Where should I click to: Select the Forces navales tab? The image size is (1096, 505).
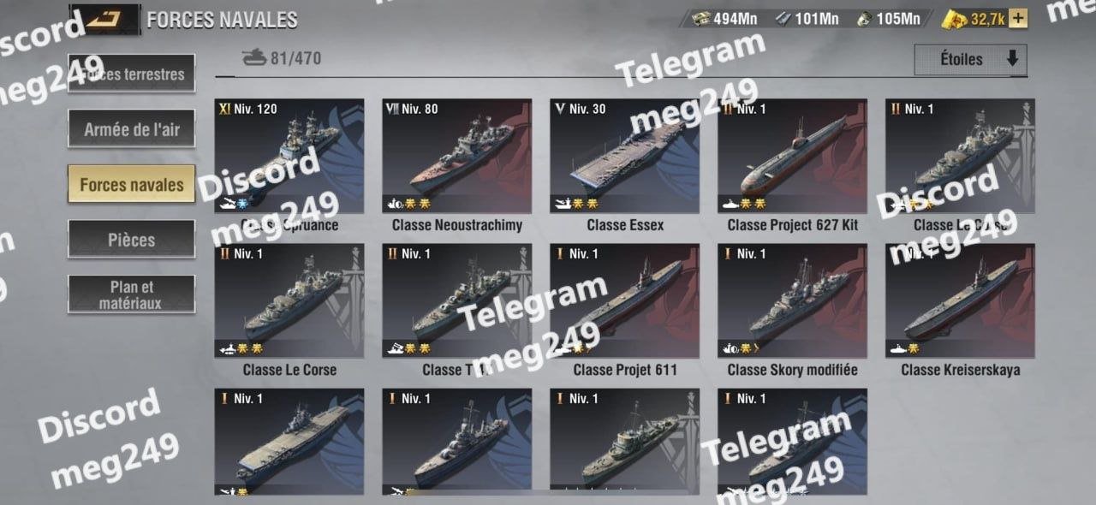point(132,185)
